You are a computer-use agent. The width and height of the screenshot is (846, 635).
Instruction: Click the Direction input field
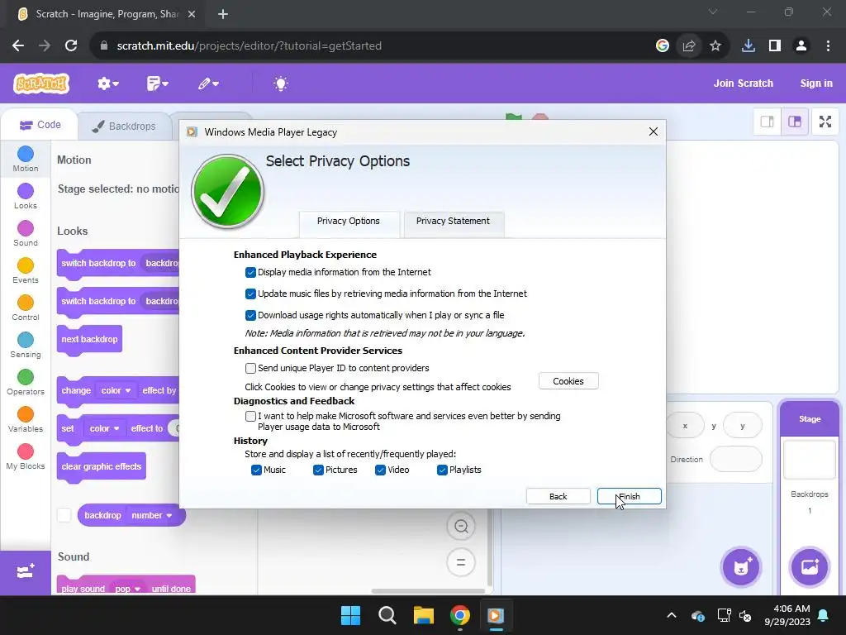[x=736, y=460]
